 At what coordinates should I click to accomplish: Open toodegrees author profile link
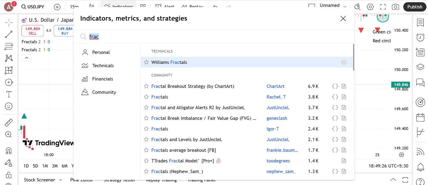pyautogui.click(x=278, y=161)
